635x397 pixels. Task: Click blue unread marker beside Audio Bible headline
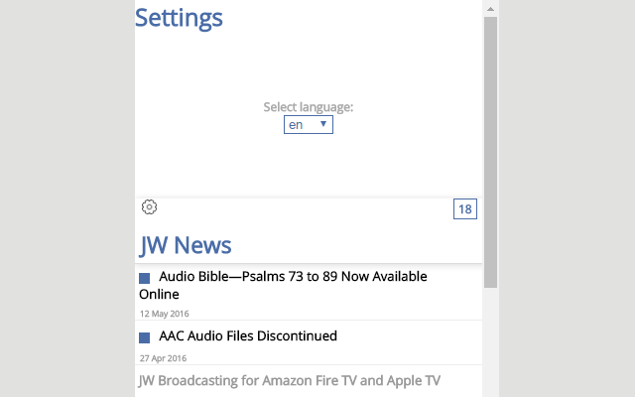144,278
